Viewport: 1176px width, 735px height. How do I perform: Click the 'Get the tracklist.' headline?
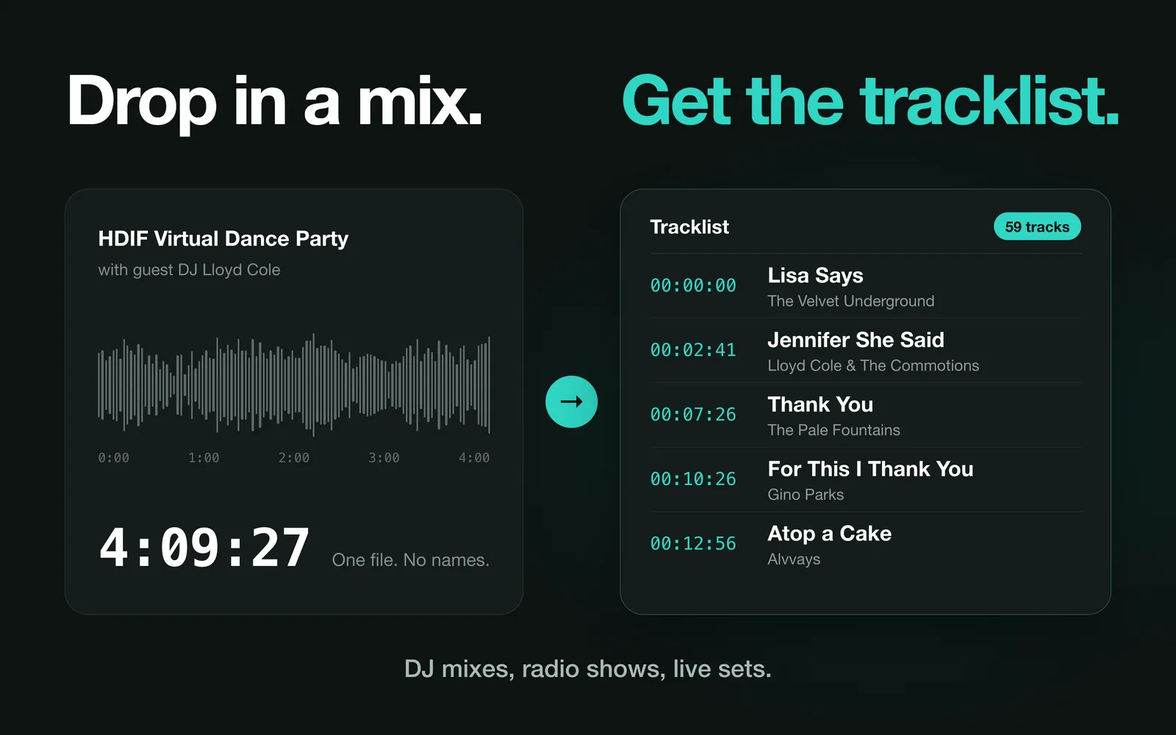click(871, 101)
